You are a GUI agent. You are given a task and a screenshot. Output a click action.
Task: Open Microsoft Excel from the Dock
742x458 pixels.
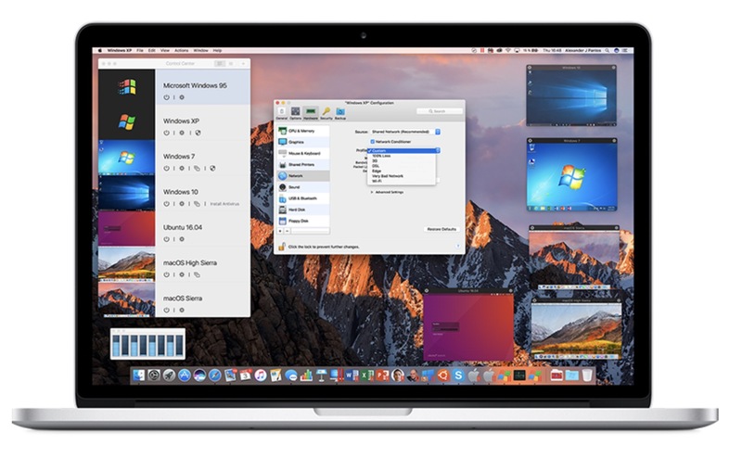pyautogui.click(x=366, y=375)
